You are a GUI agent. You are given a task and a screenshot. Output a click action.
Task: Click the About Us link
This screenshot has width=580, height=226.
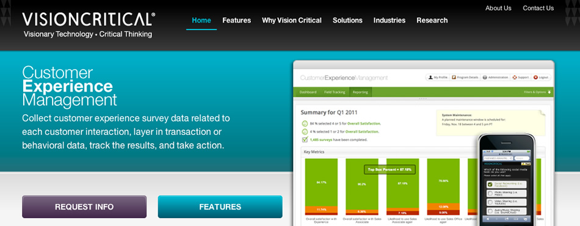point(498,8)
